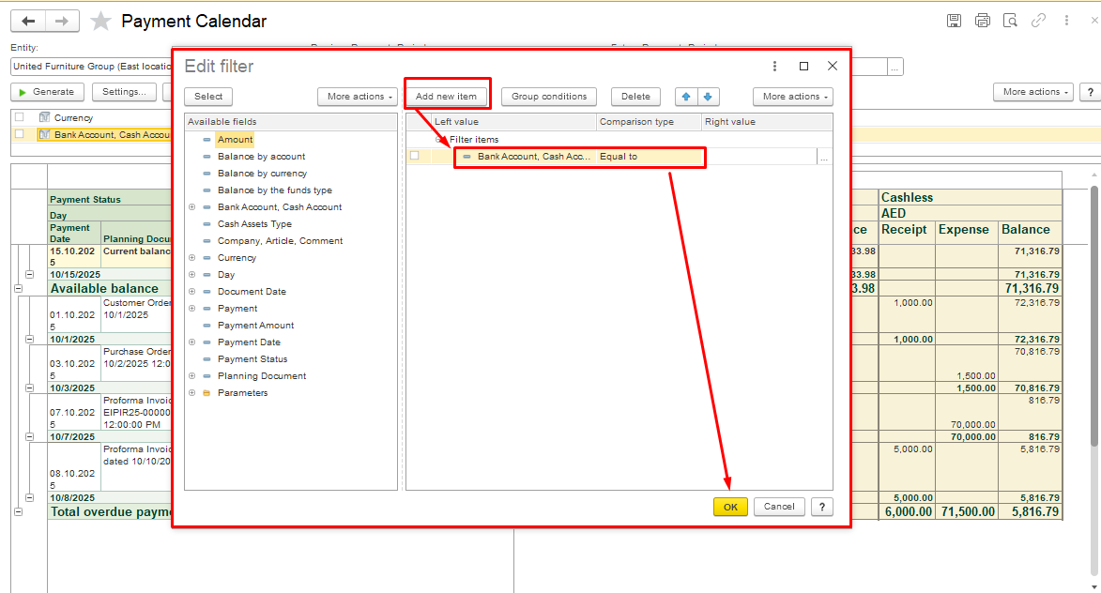Open print preview with the magnifier icon
Screen dimensions: 1101x593
click(1010, 21)
